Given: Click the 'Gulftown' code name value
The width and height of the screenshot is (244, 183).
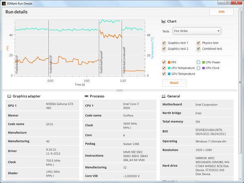Looking at the screenshot, I should tap(128, 116).
